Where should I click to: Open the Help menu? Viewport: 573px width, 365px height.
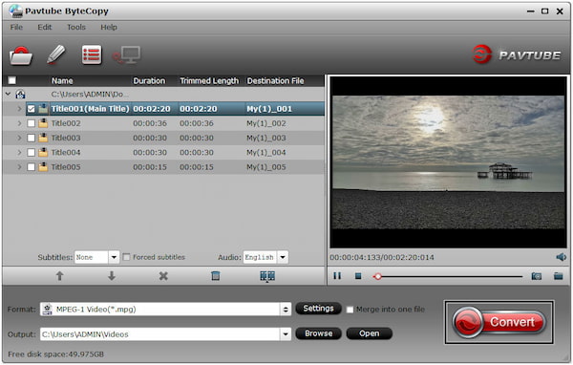point(109,27)
